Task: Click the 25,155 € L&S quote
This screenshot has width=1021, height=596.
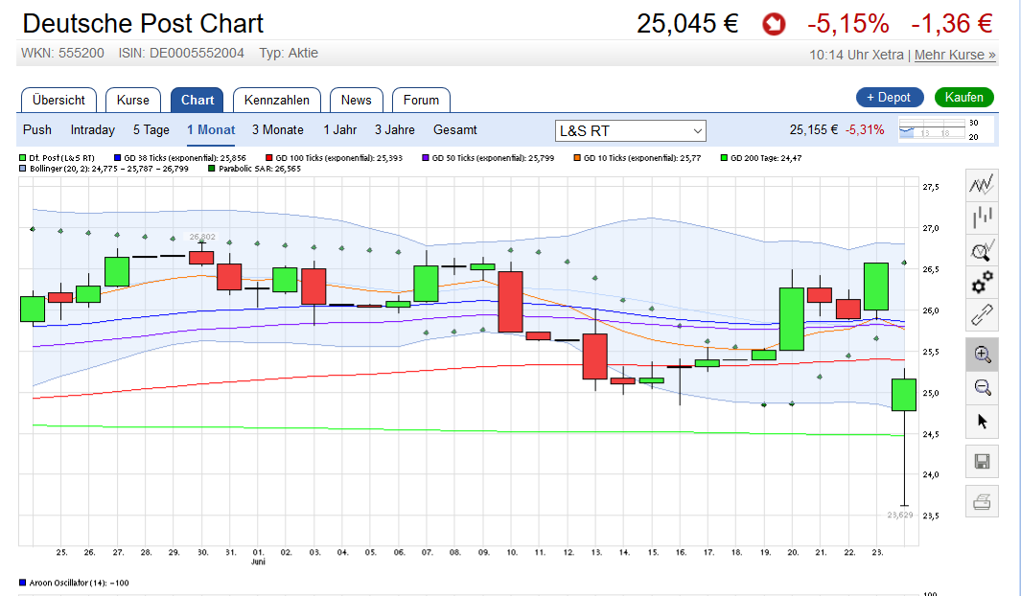Action: point(813,130)
